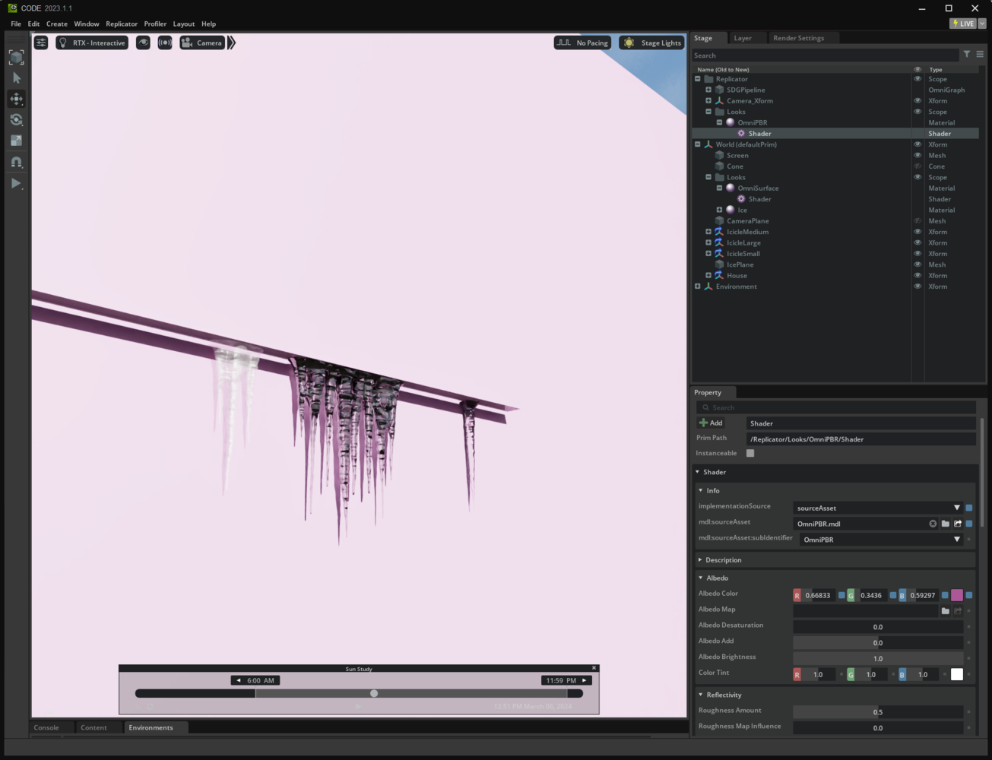The height and width of the screenshot is (760, 992).
Task: Expand the IcicleMedium tree node
Action: [x=708, y=232]
